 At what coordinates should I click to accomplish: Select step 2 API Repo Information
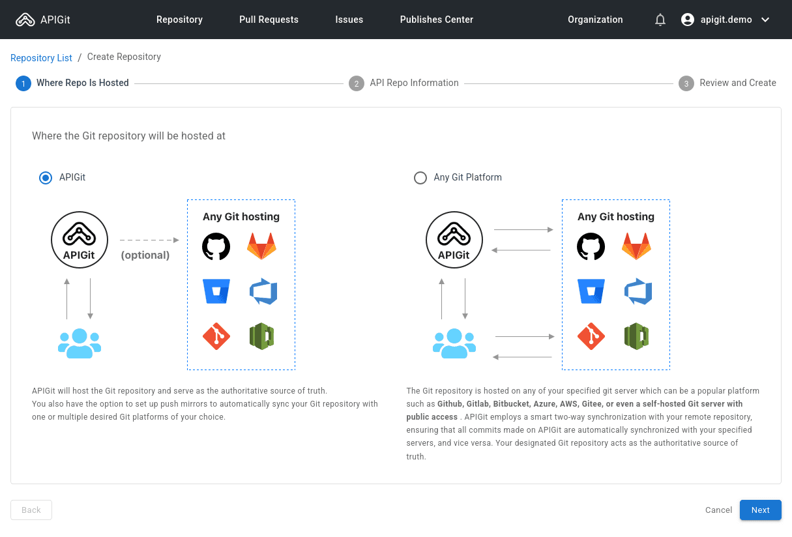click(x=404, y=83)
